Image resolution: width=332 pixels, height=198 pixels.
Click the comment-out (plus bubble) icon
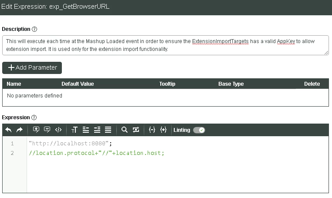36,130
